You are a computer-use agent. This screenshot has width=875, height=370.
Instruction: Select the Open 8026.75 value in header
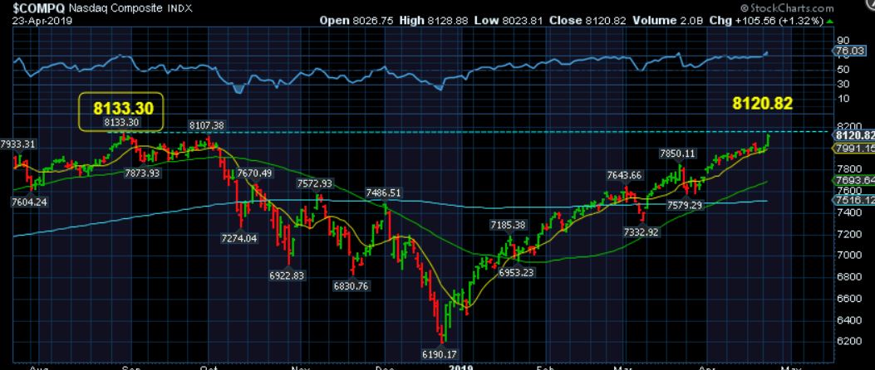click(356, 21)
